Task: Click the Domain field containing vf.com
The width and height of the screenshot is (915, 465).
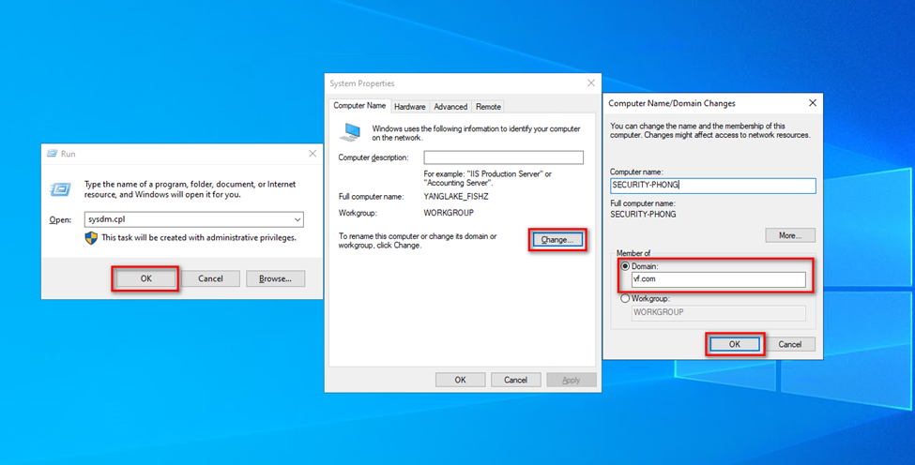Action: (x=718, y=279)
